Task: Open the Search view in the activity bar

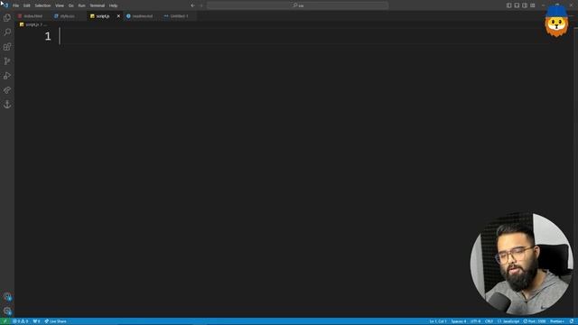Action: [x=7, y=32]
